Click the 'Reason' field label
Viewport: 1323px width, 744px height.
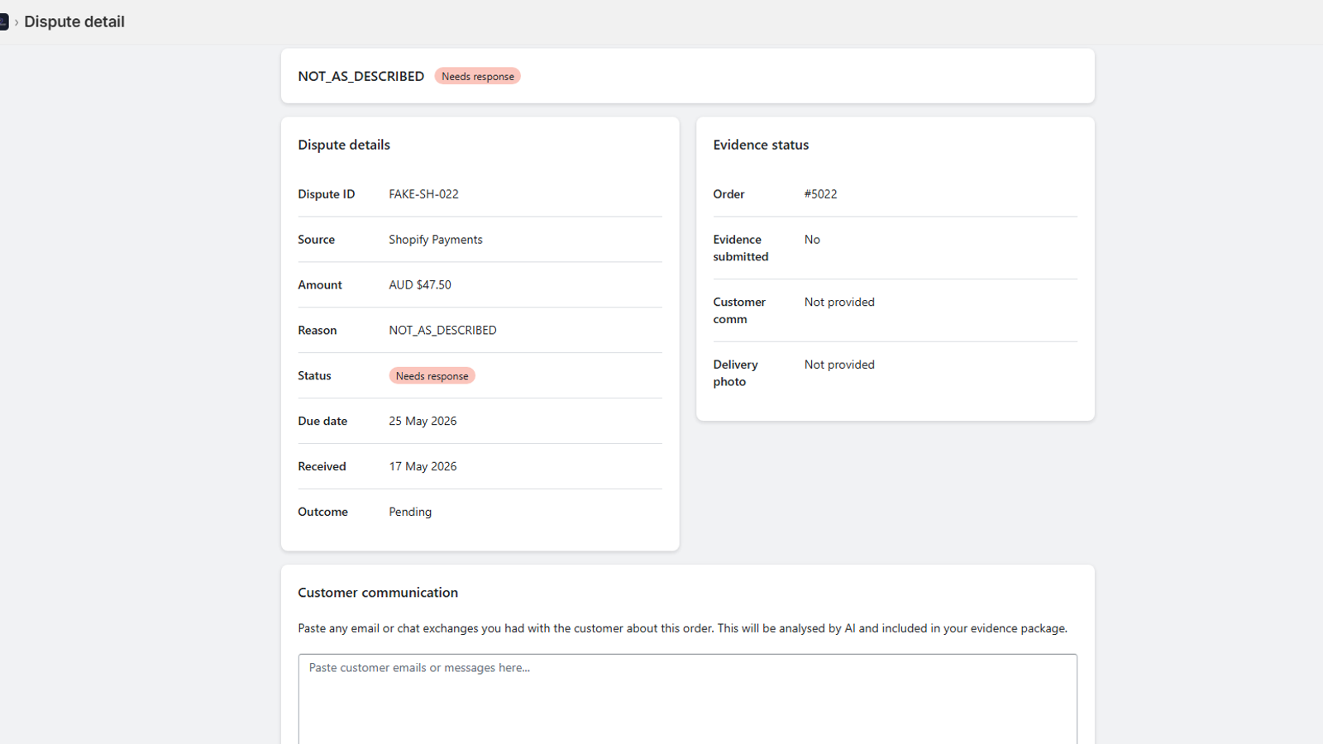coord(318,331)
